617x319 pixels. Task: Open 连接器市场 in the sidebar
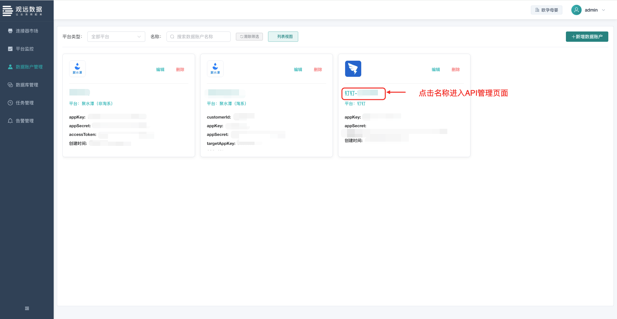[x=27, y=31]
